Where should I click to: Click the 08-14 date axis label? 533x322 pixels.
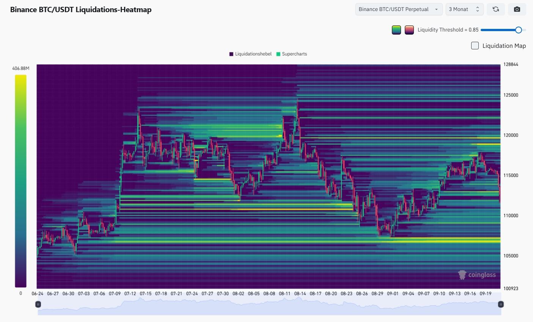point(300,294)
